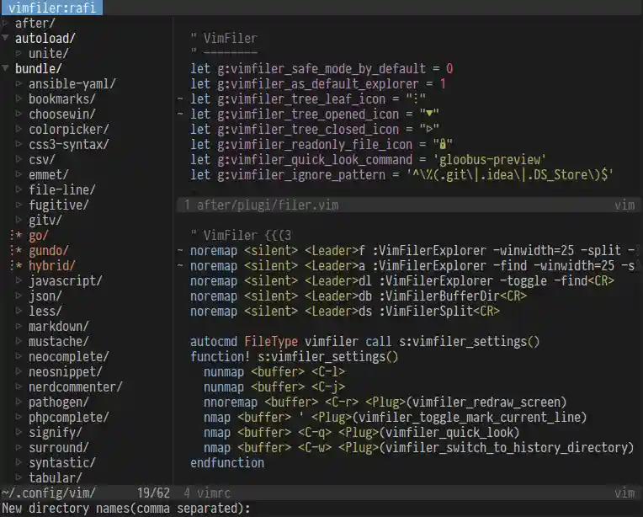Image resolution: width=643 pixels, height=517 pixels.
Task: Expand the after/ directory arrow
Action: click(5, 24)
